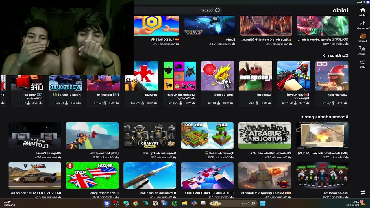Open the FPS Lanzamiento game thumbnail

point(92,136)
